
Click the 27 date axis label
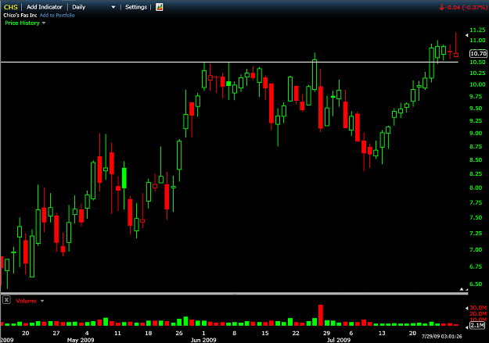click(56, 333)
